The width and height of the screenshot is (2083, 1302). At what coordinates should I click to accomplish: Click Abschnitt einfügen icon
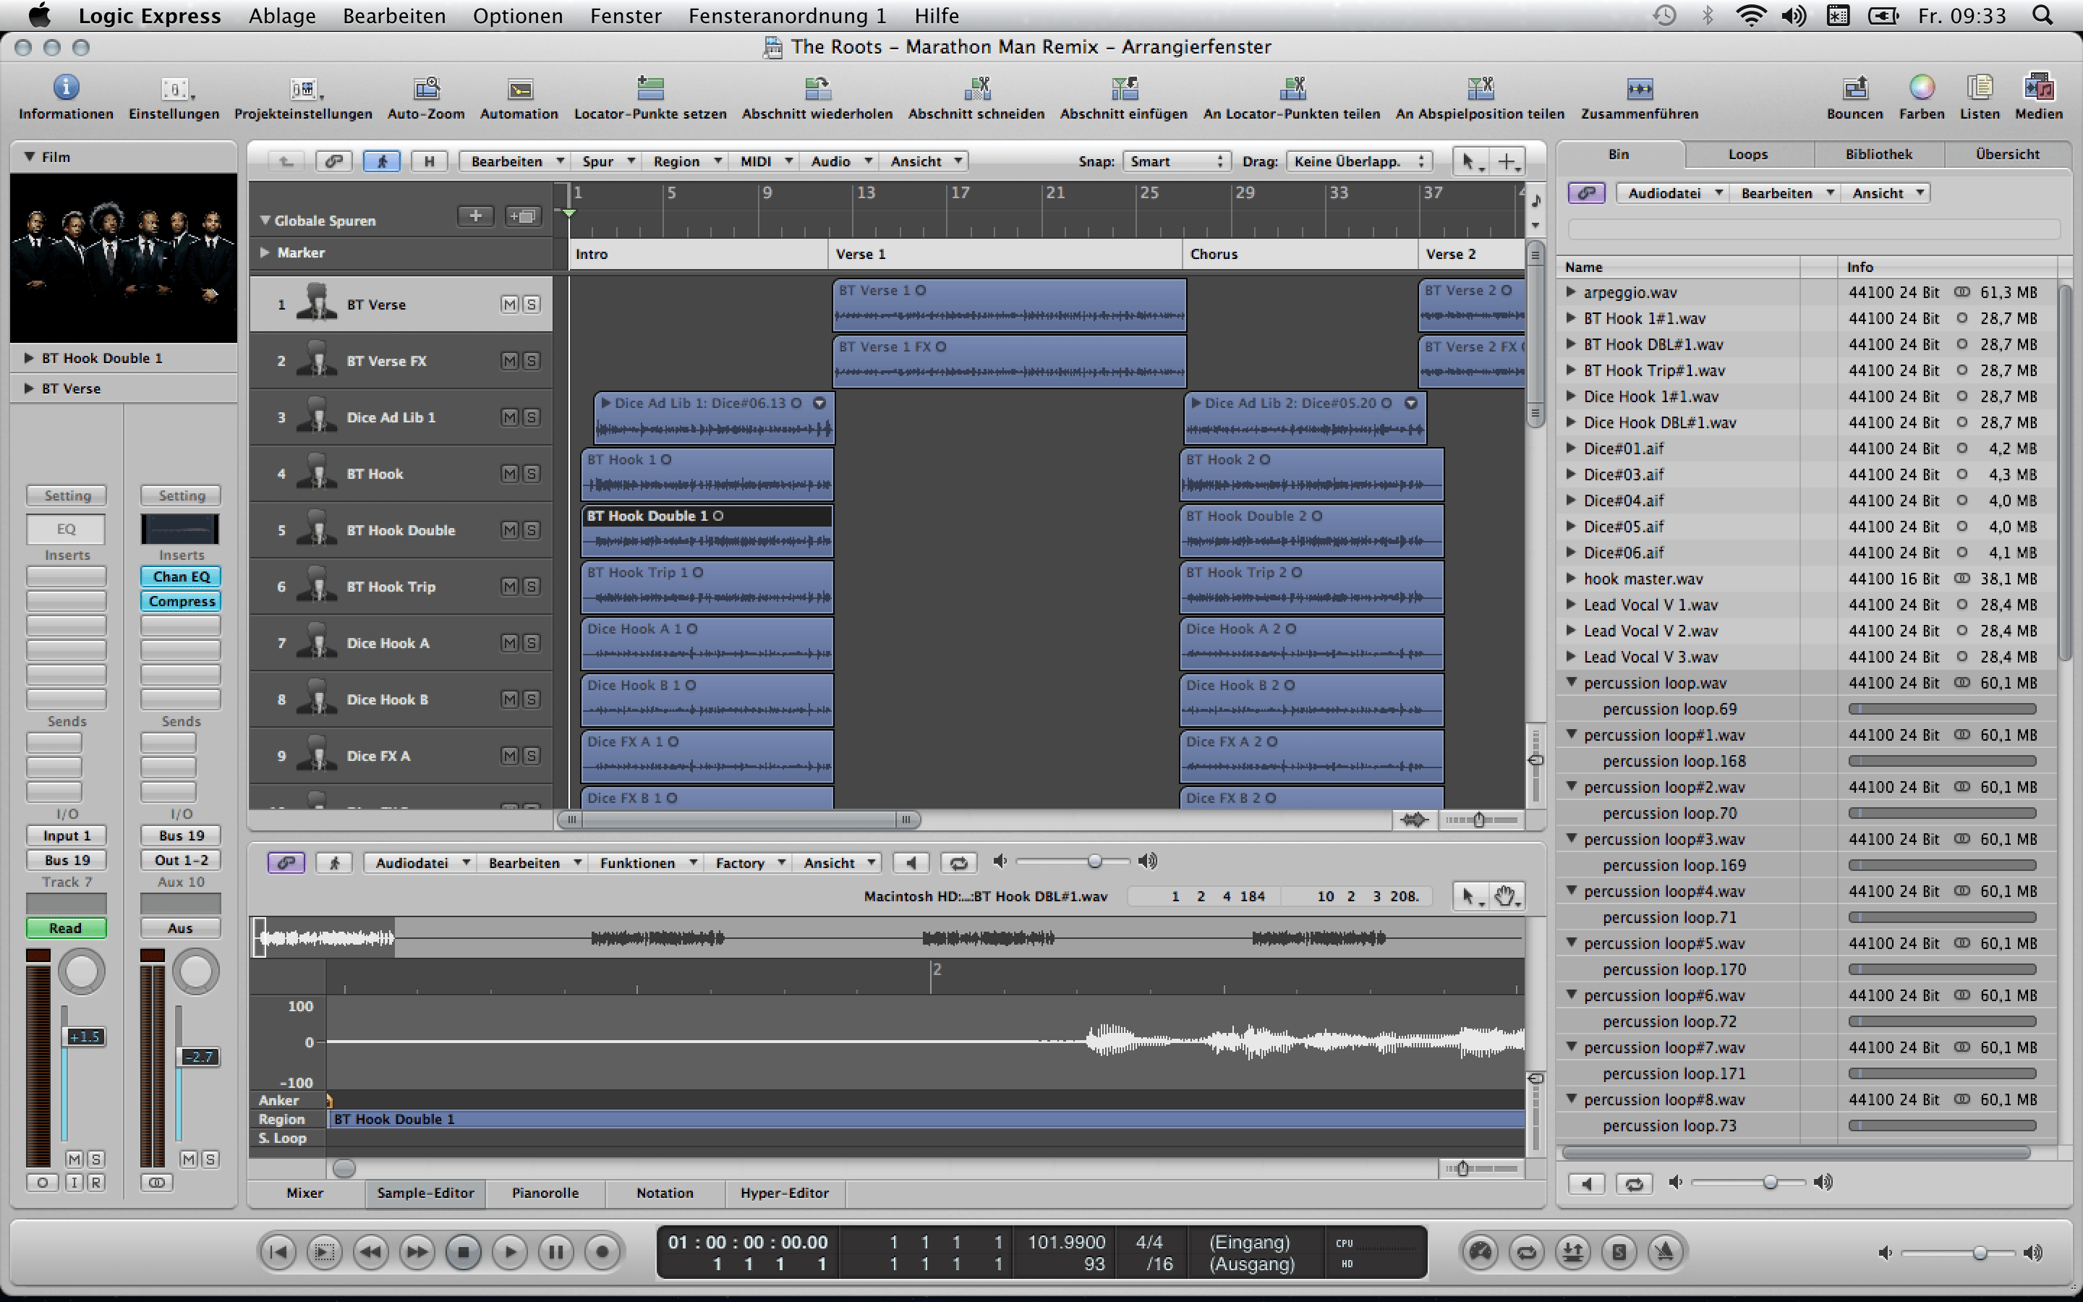(x=1123, y=88)
